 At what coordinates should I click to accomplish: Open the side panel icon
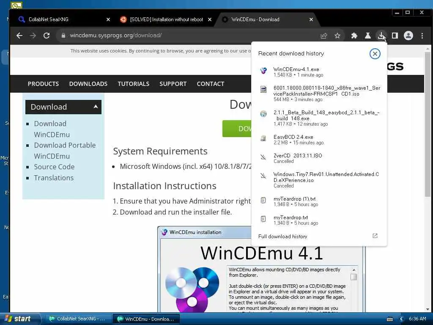tap(395, 36)
